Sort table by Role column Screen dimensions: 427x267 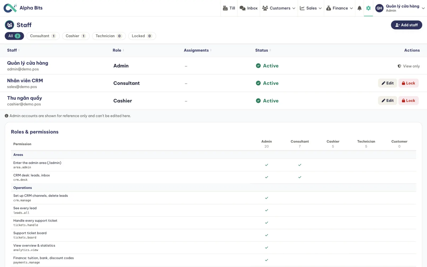tap(118, 50)
